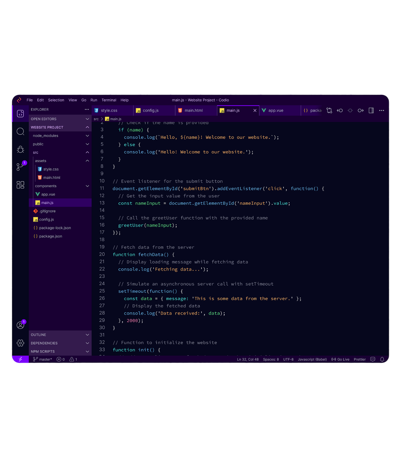
Task: Switch to the main.html tab
Action: click(x=196, y=110)
